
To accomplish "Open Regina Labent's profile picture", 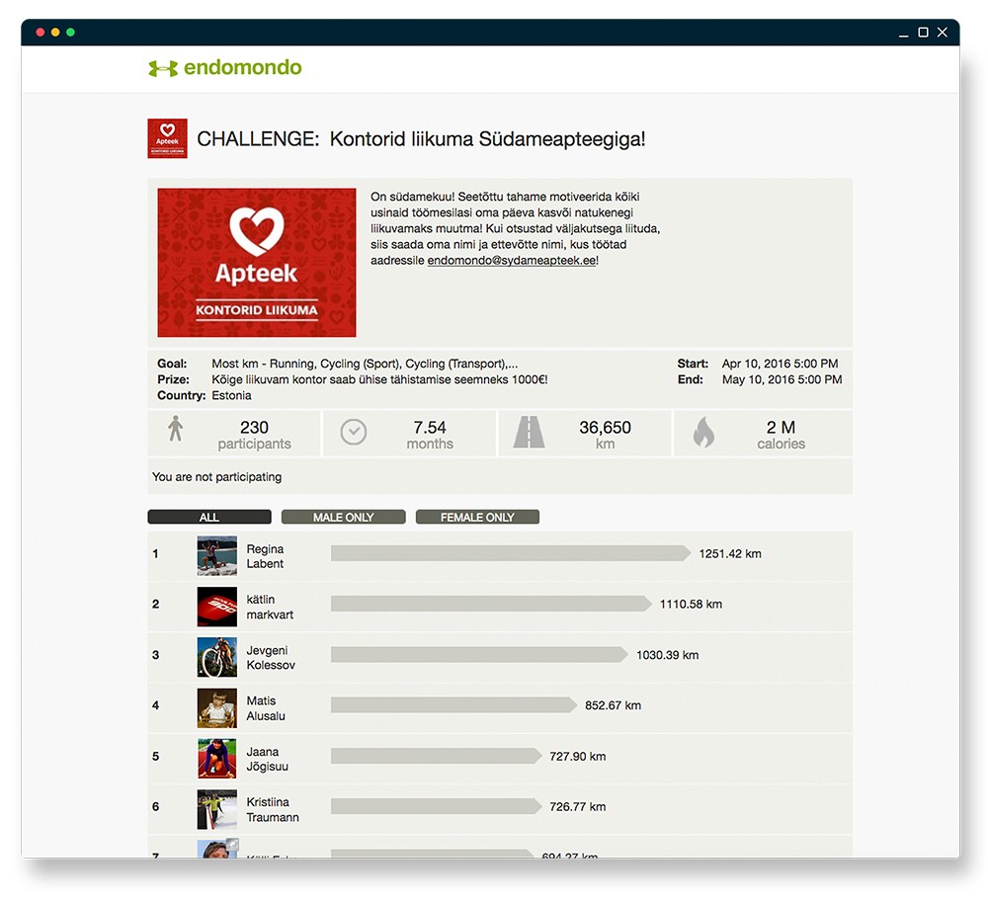I will [x=217, y=556].
